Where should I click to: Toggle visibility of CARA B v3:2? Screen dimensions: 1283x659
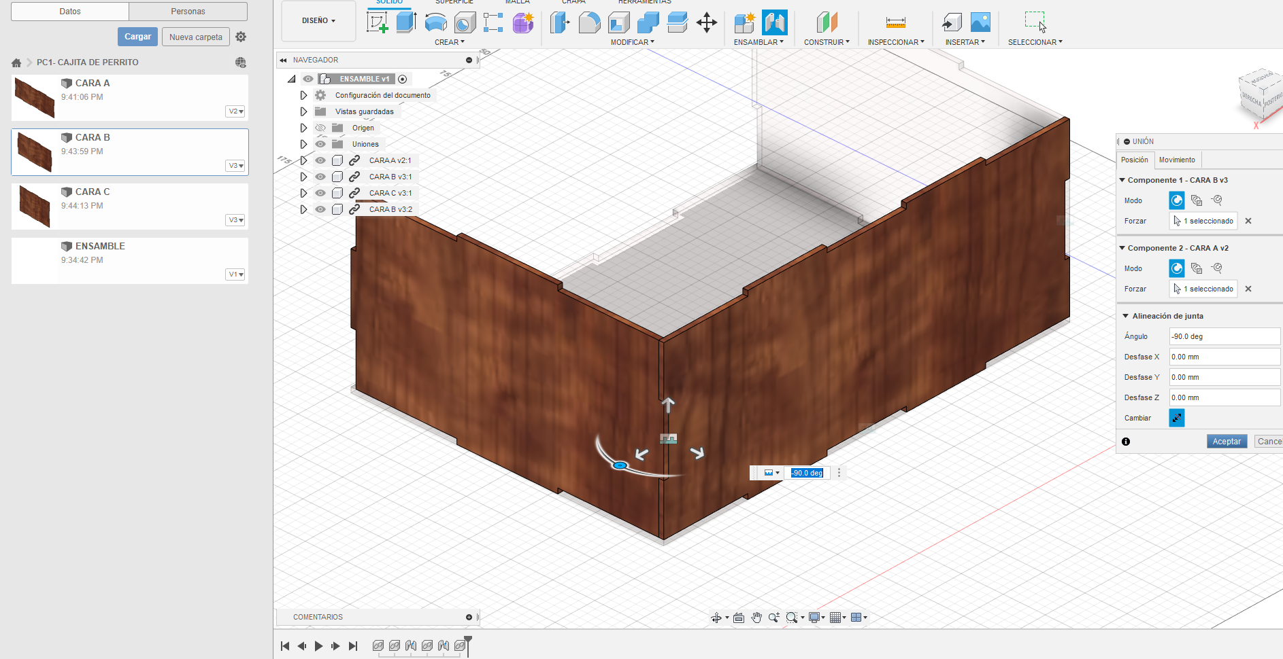(320, 209)
